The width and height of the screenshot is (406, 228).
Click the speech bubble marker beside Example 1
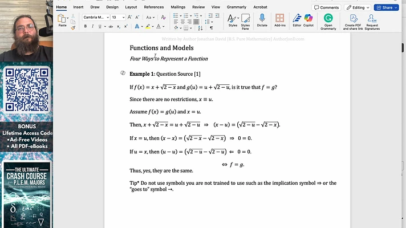pos(123,73)
